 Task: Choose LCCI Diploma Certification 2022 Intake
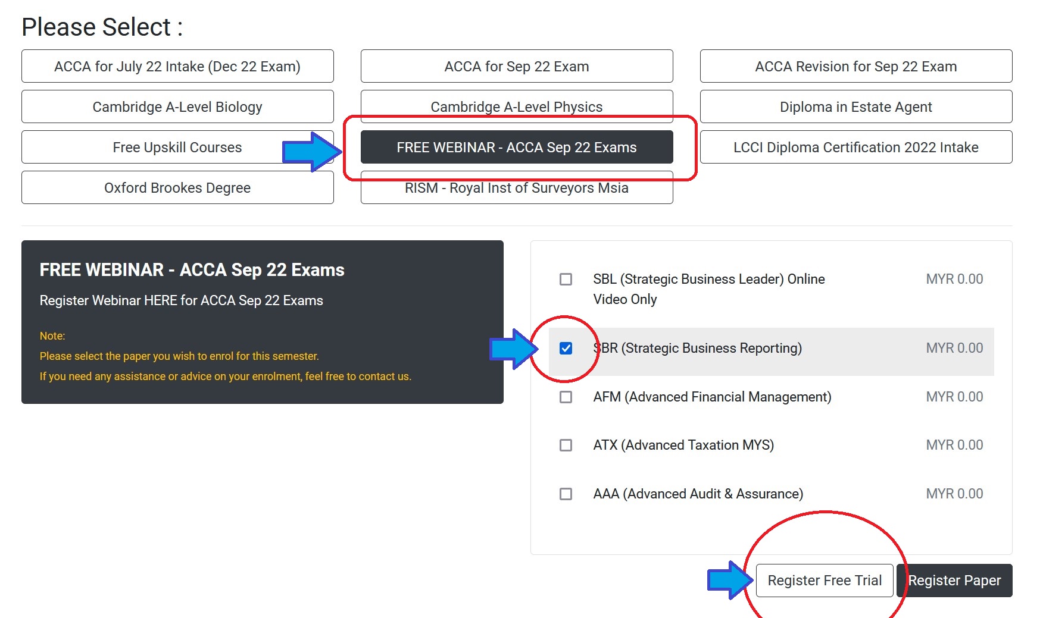pyautogui.click(x=856, y=147)
